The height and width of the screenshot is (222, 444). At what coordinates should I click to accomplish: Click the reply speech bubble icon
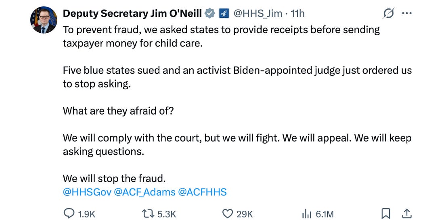(69, 214)
